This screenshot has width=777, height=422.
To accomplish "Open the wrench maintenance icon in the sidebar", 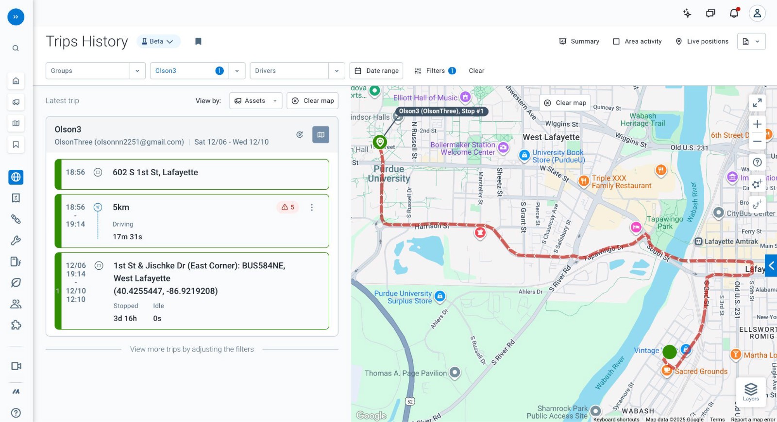I will (x=16, y=241).
